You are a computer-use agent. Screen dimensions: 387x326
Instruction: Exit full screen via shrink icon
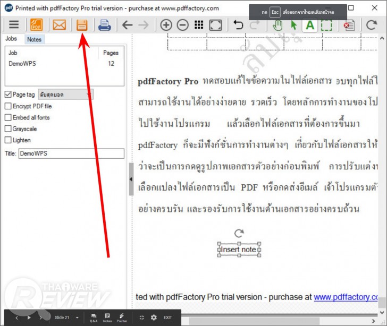(x=141, y=318)
